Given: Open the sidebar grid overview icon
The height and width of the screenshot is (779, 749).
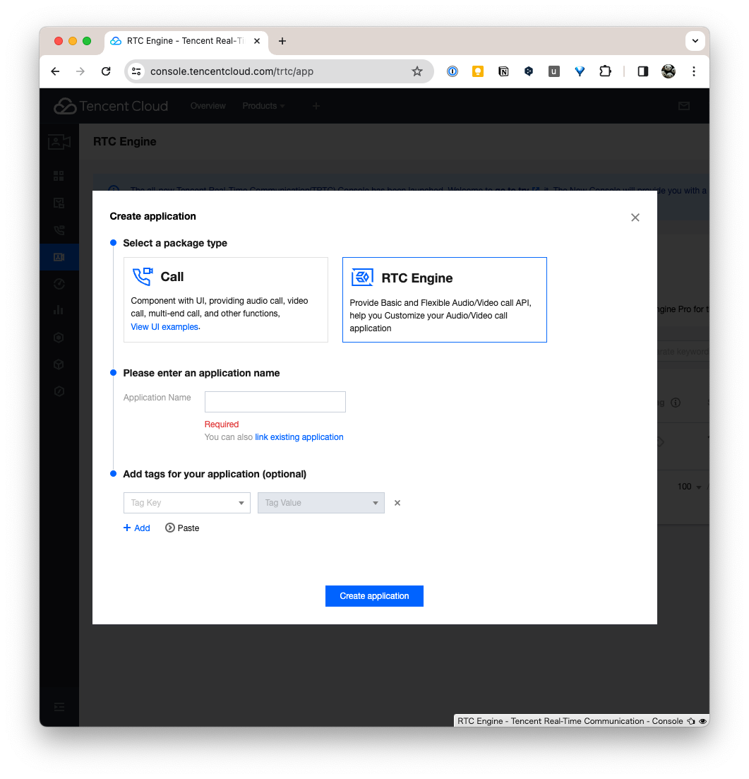Looking at the screenshot, I should [x=59, y=176].
